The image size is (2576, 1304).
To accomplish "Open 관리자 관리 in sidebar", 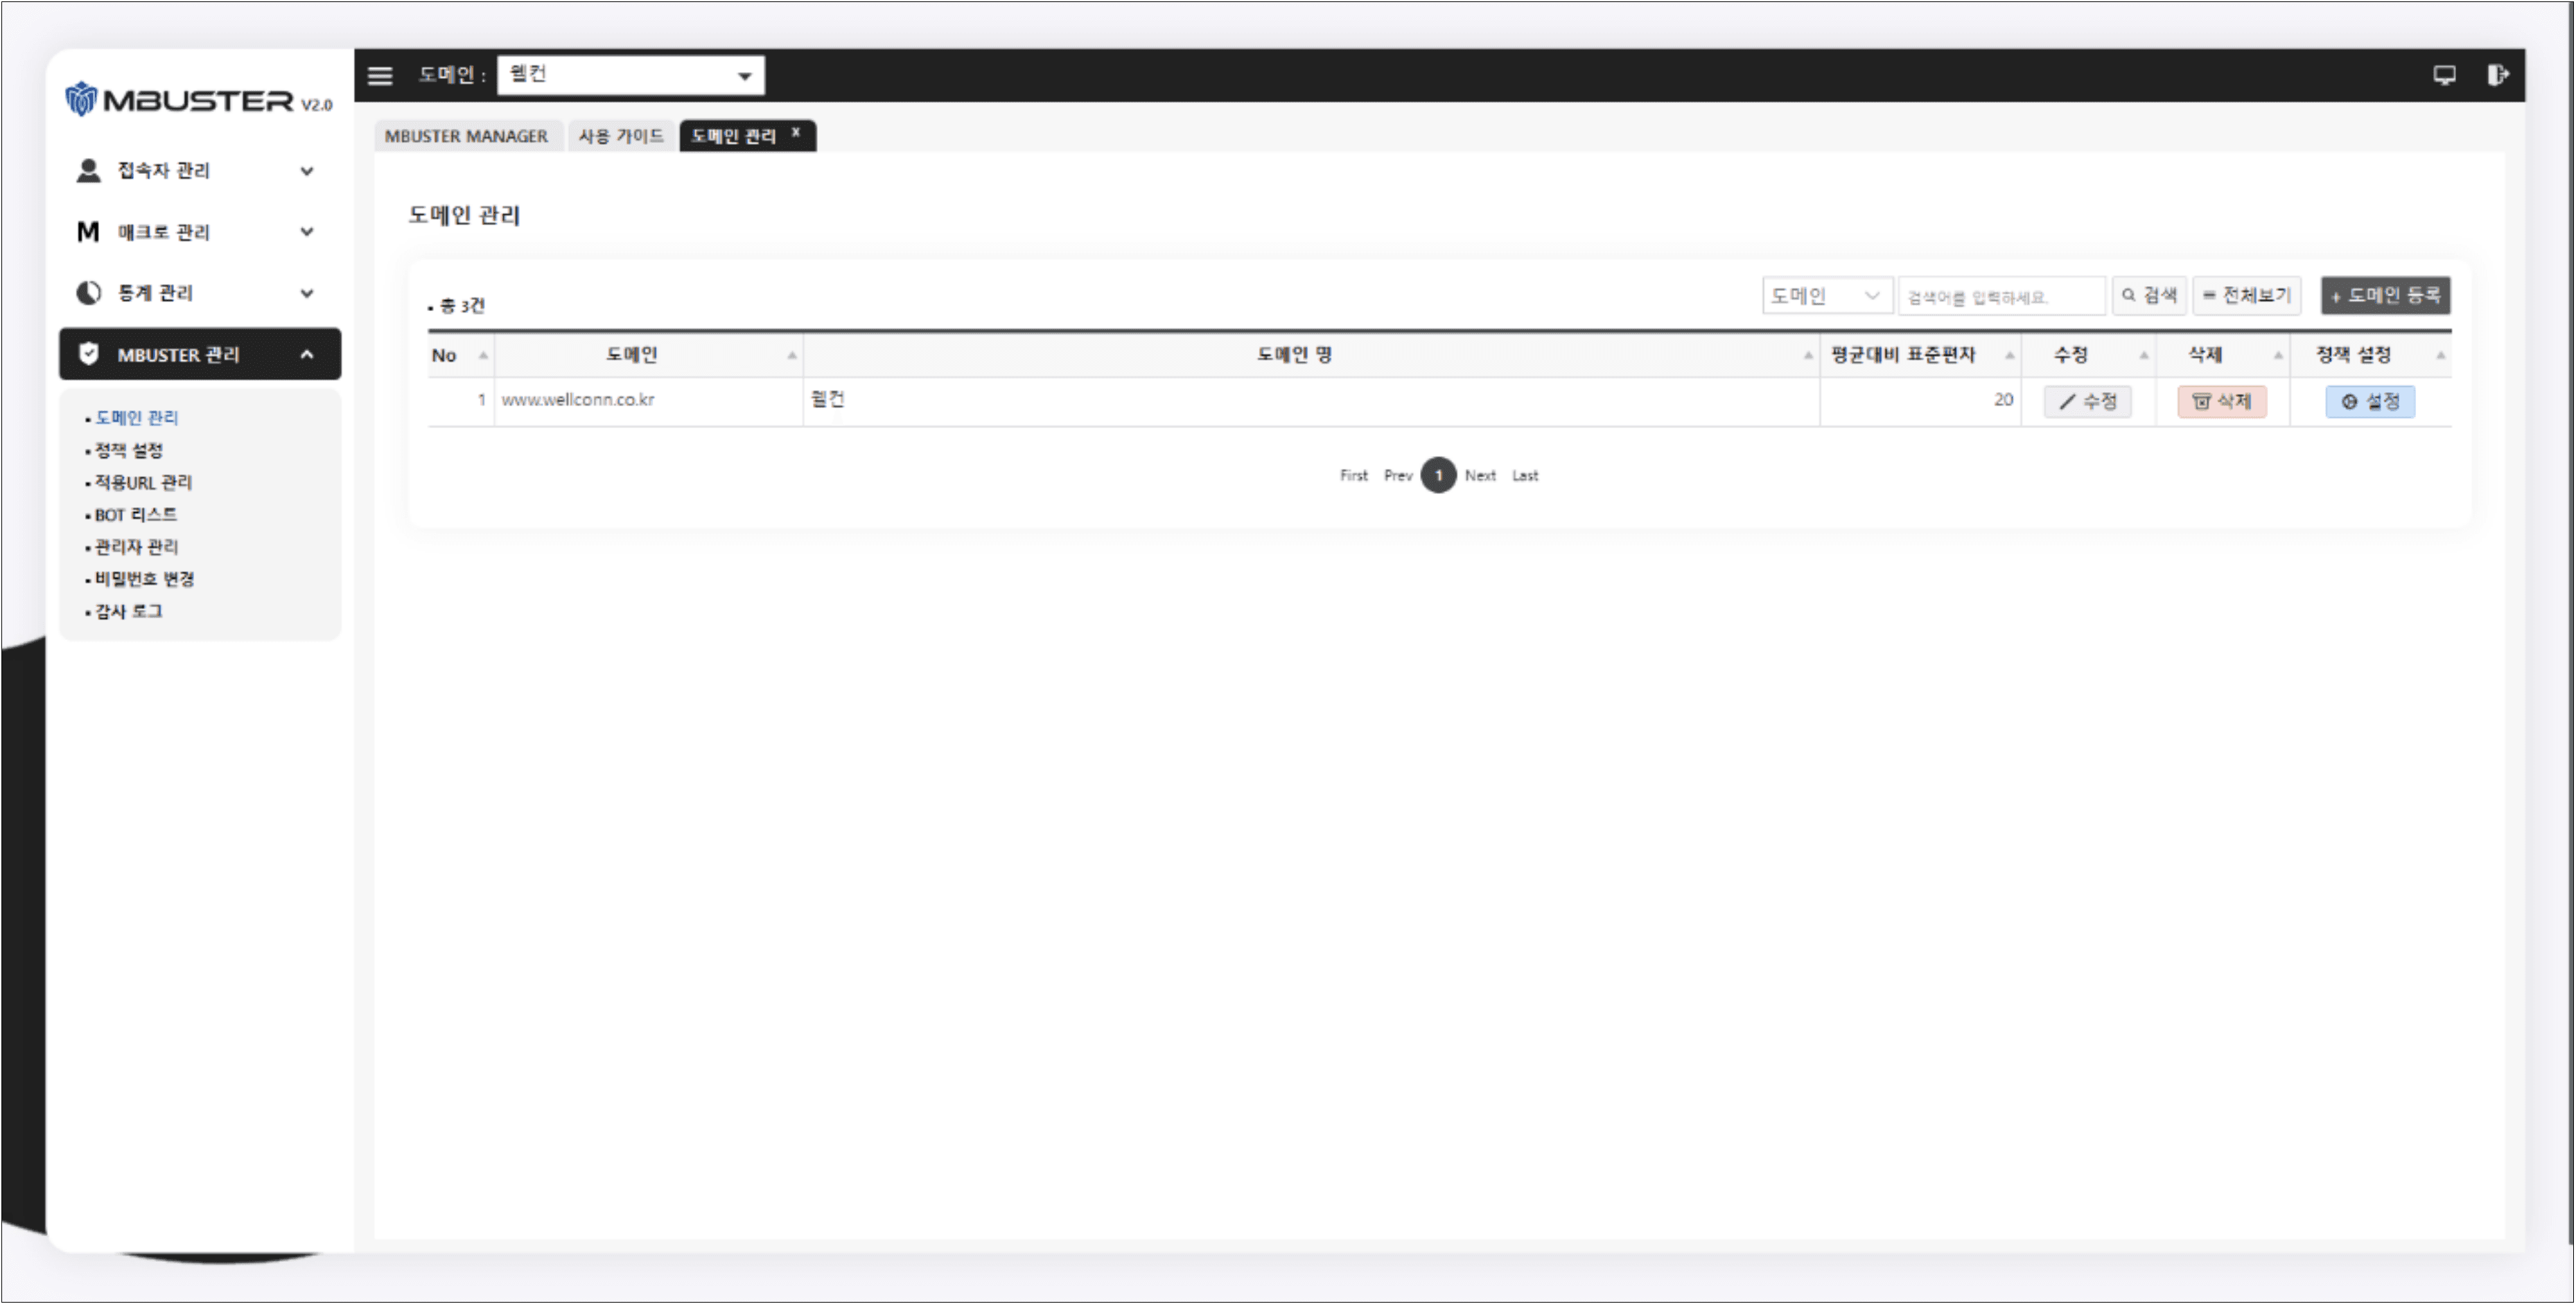I will click(x=137, y=546).
